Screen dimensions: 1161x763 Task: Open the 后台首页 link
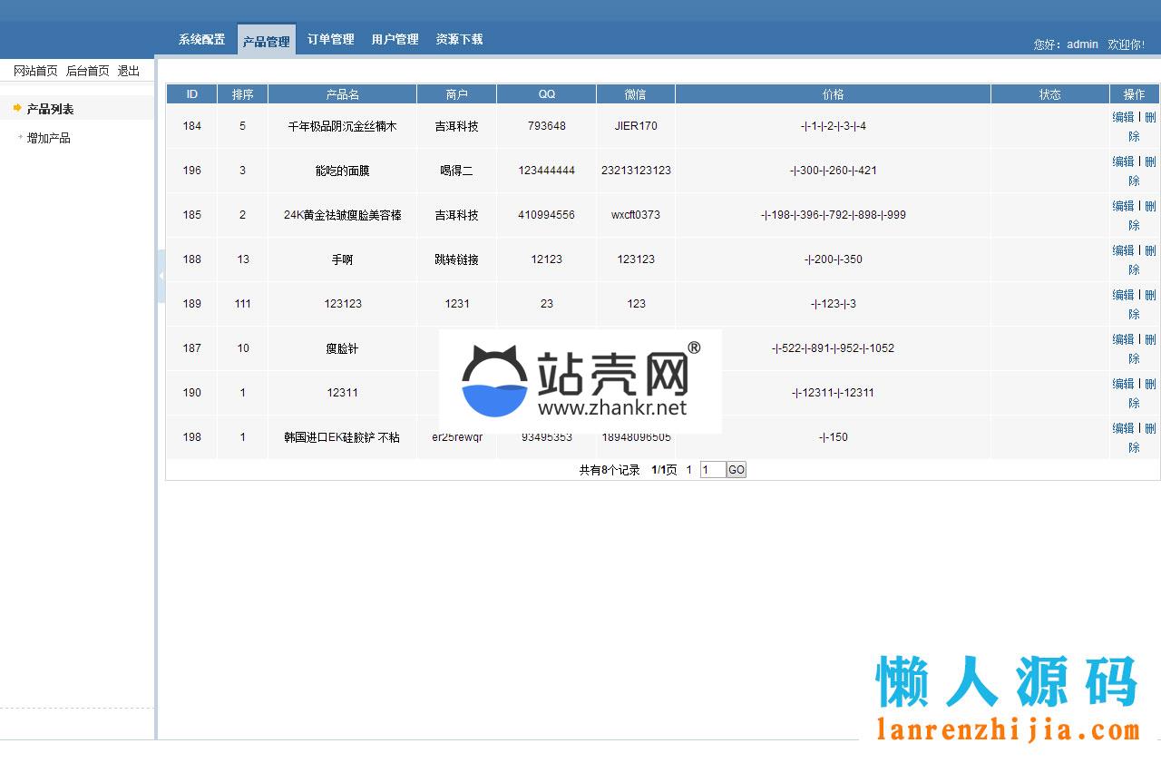tap(88, 71)
